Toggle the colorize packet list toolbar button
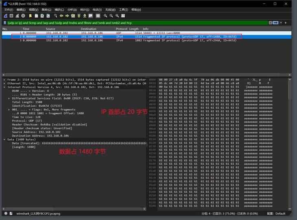The height and width of the screenshot is (220, 297). click(98, 16)
